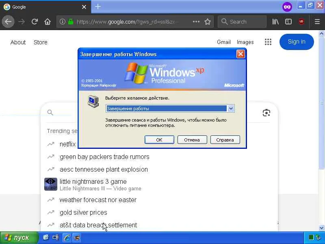Viewport: 325px width, 244px height.
Task: Confirm shutdown with OK button
Action: pyautogui.click(x=159, y=139)
